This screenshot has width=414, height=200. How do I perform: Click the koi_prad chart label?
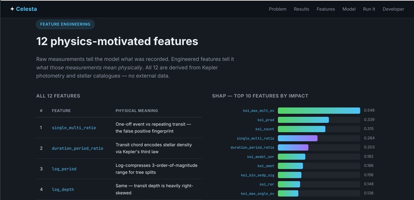click(x=266, y=120)
